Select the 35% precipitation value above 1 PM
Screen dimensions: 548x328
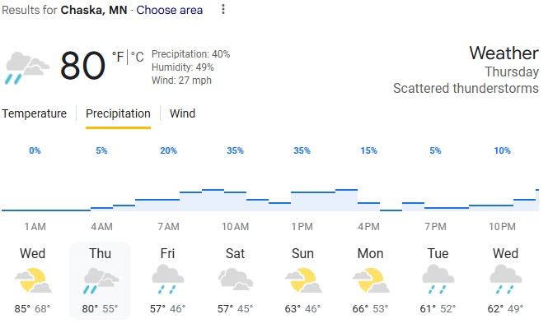click(302, 150)
